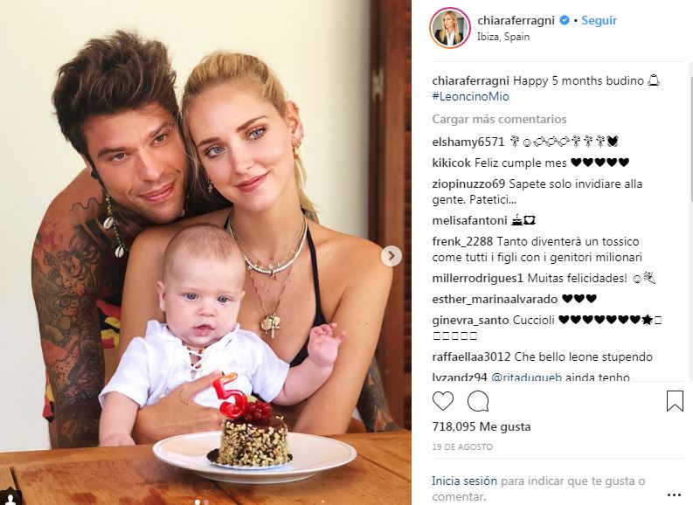Open the Ibiza, Spain location link
The image size is (693, 505).
(503, 37)
